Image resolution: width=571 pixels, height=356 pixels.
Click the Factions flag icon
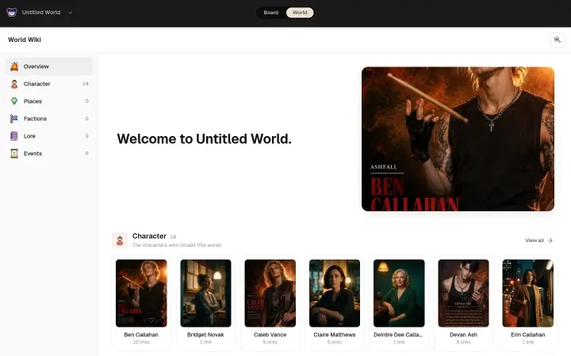(14, 119)
